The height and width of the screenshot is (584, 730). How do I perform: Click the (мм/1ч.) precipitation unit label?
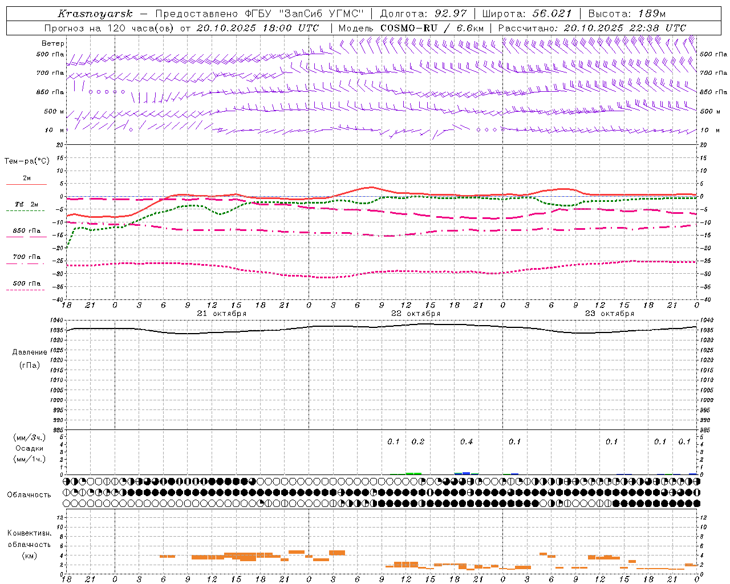pos(30,459)
